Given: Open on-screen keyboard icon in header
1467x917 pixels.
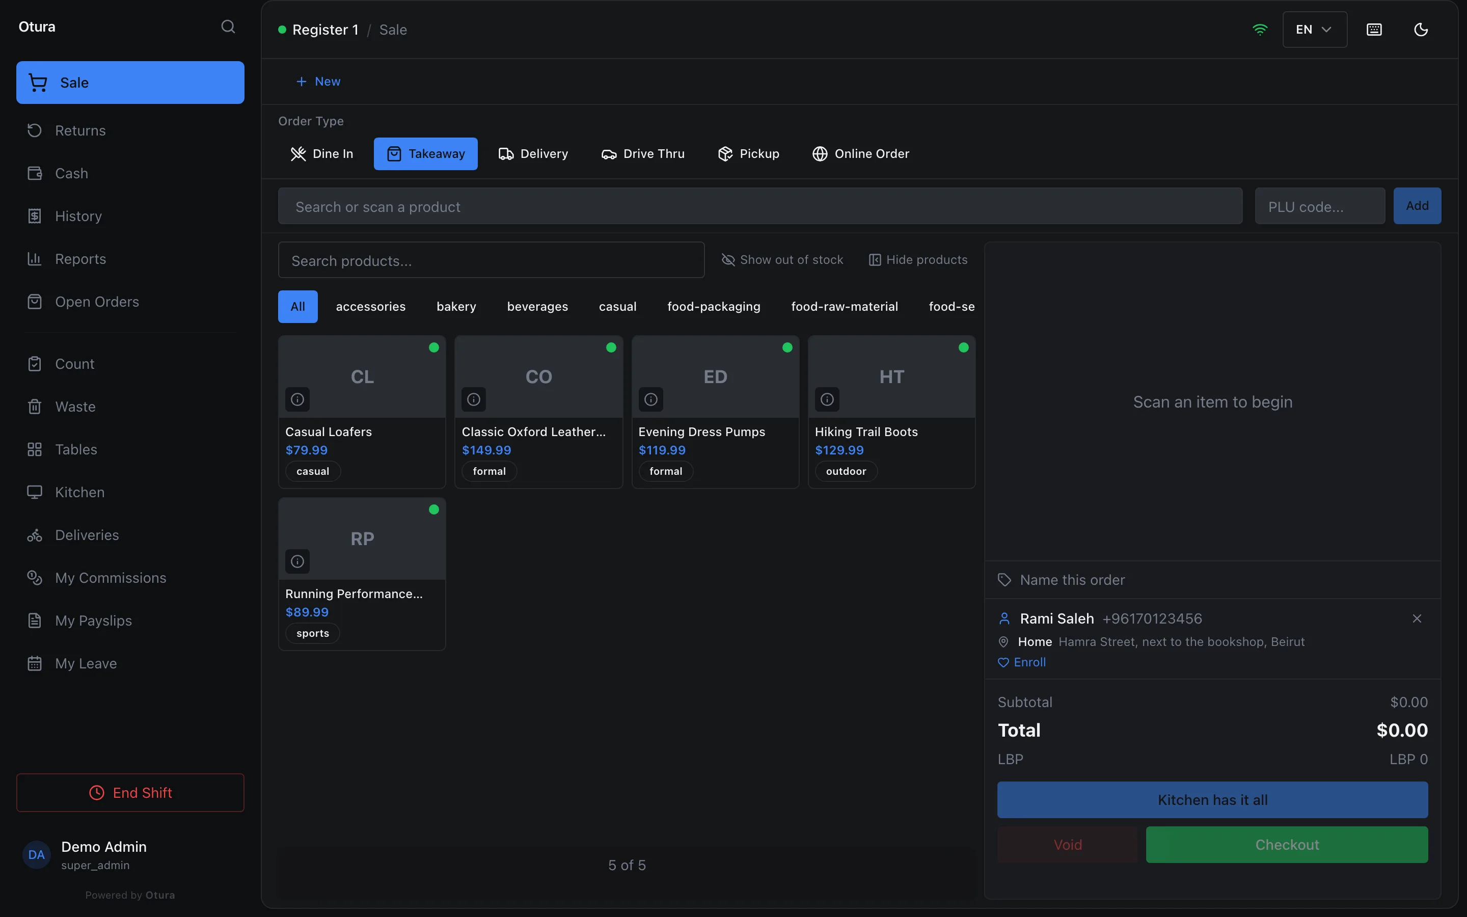Looking at the screenshot, I should [x=1374, y=30].
